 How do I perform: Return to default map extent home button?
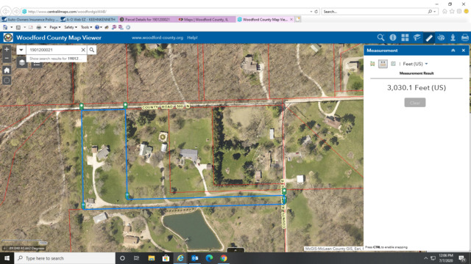coord(7,70)
